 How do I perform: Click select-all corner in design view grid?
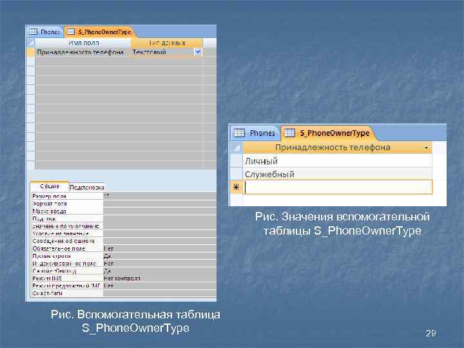[x=30, y=43]
